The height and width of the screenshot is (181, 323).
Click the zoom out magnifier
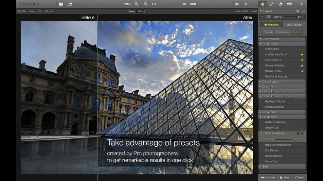point(145,4)
